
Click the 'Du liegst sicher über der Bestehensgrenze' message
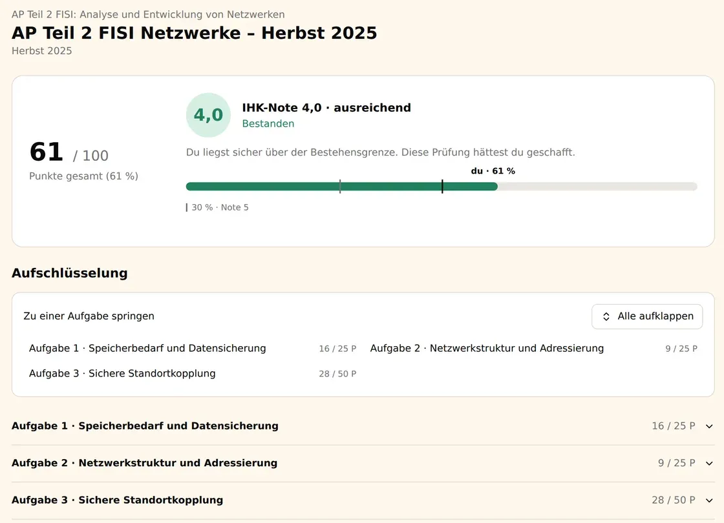[381, 152]
